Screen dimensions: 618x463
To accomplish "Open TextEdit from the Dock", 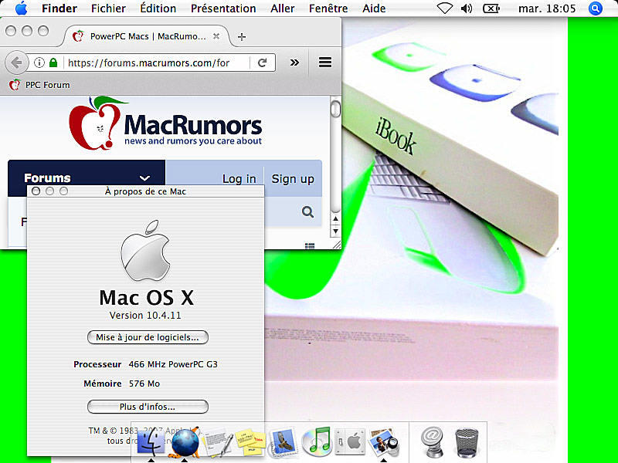I will 218,442.
